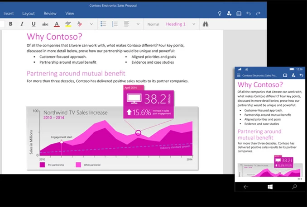Viewport: 307px width, 207px height.
Task: Click the phone Search magnifier button
Action: [x=294, y=187]
